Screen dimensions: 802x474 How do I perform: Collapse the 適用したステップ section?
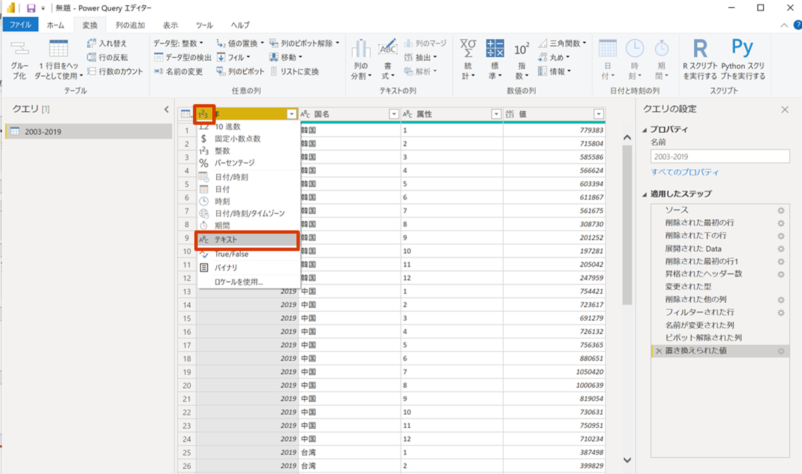(x=645, y=194)
